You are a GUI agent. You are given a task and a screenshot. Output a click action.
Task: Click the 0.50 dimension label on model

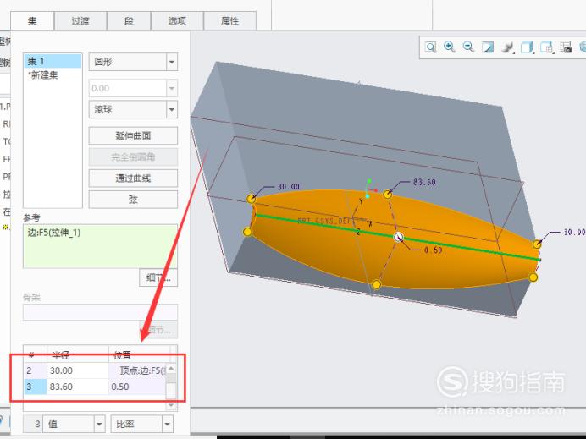434,250
